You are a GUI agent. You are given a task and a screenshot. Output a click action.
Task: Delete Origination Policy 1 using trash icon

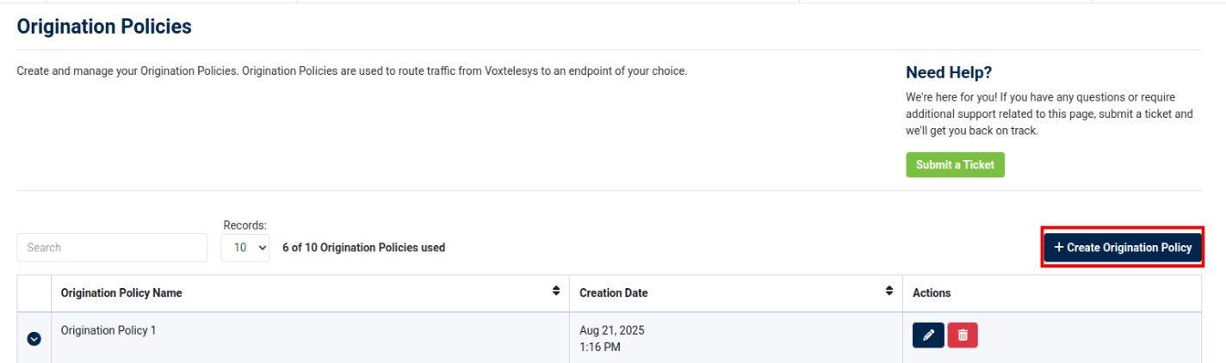click(963, 335)
